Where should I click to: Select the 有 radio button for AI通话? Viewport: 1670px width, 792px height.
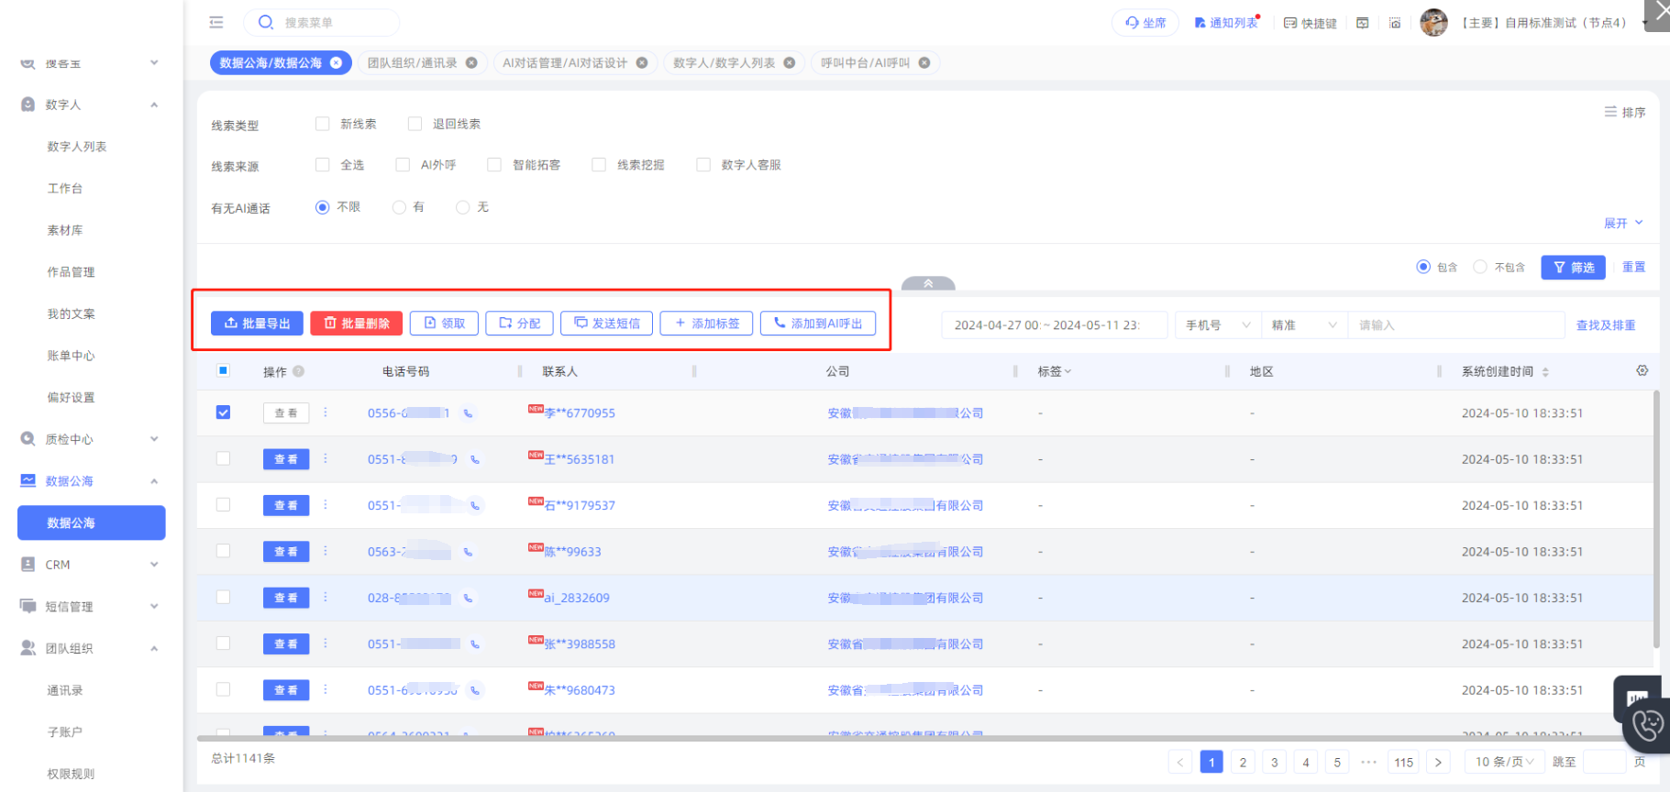tap(399, 207)
